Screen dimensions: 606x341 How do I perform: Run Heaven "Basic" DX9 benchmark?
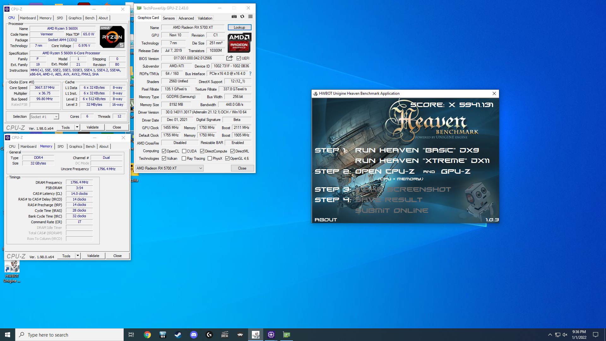click(x=417, y=150)
